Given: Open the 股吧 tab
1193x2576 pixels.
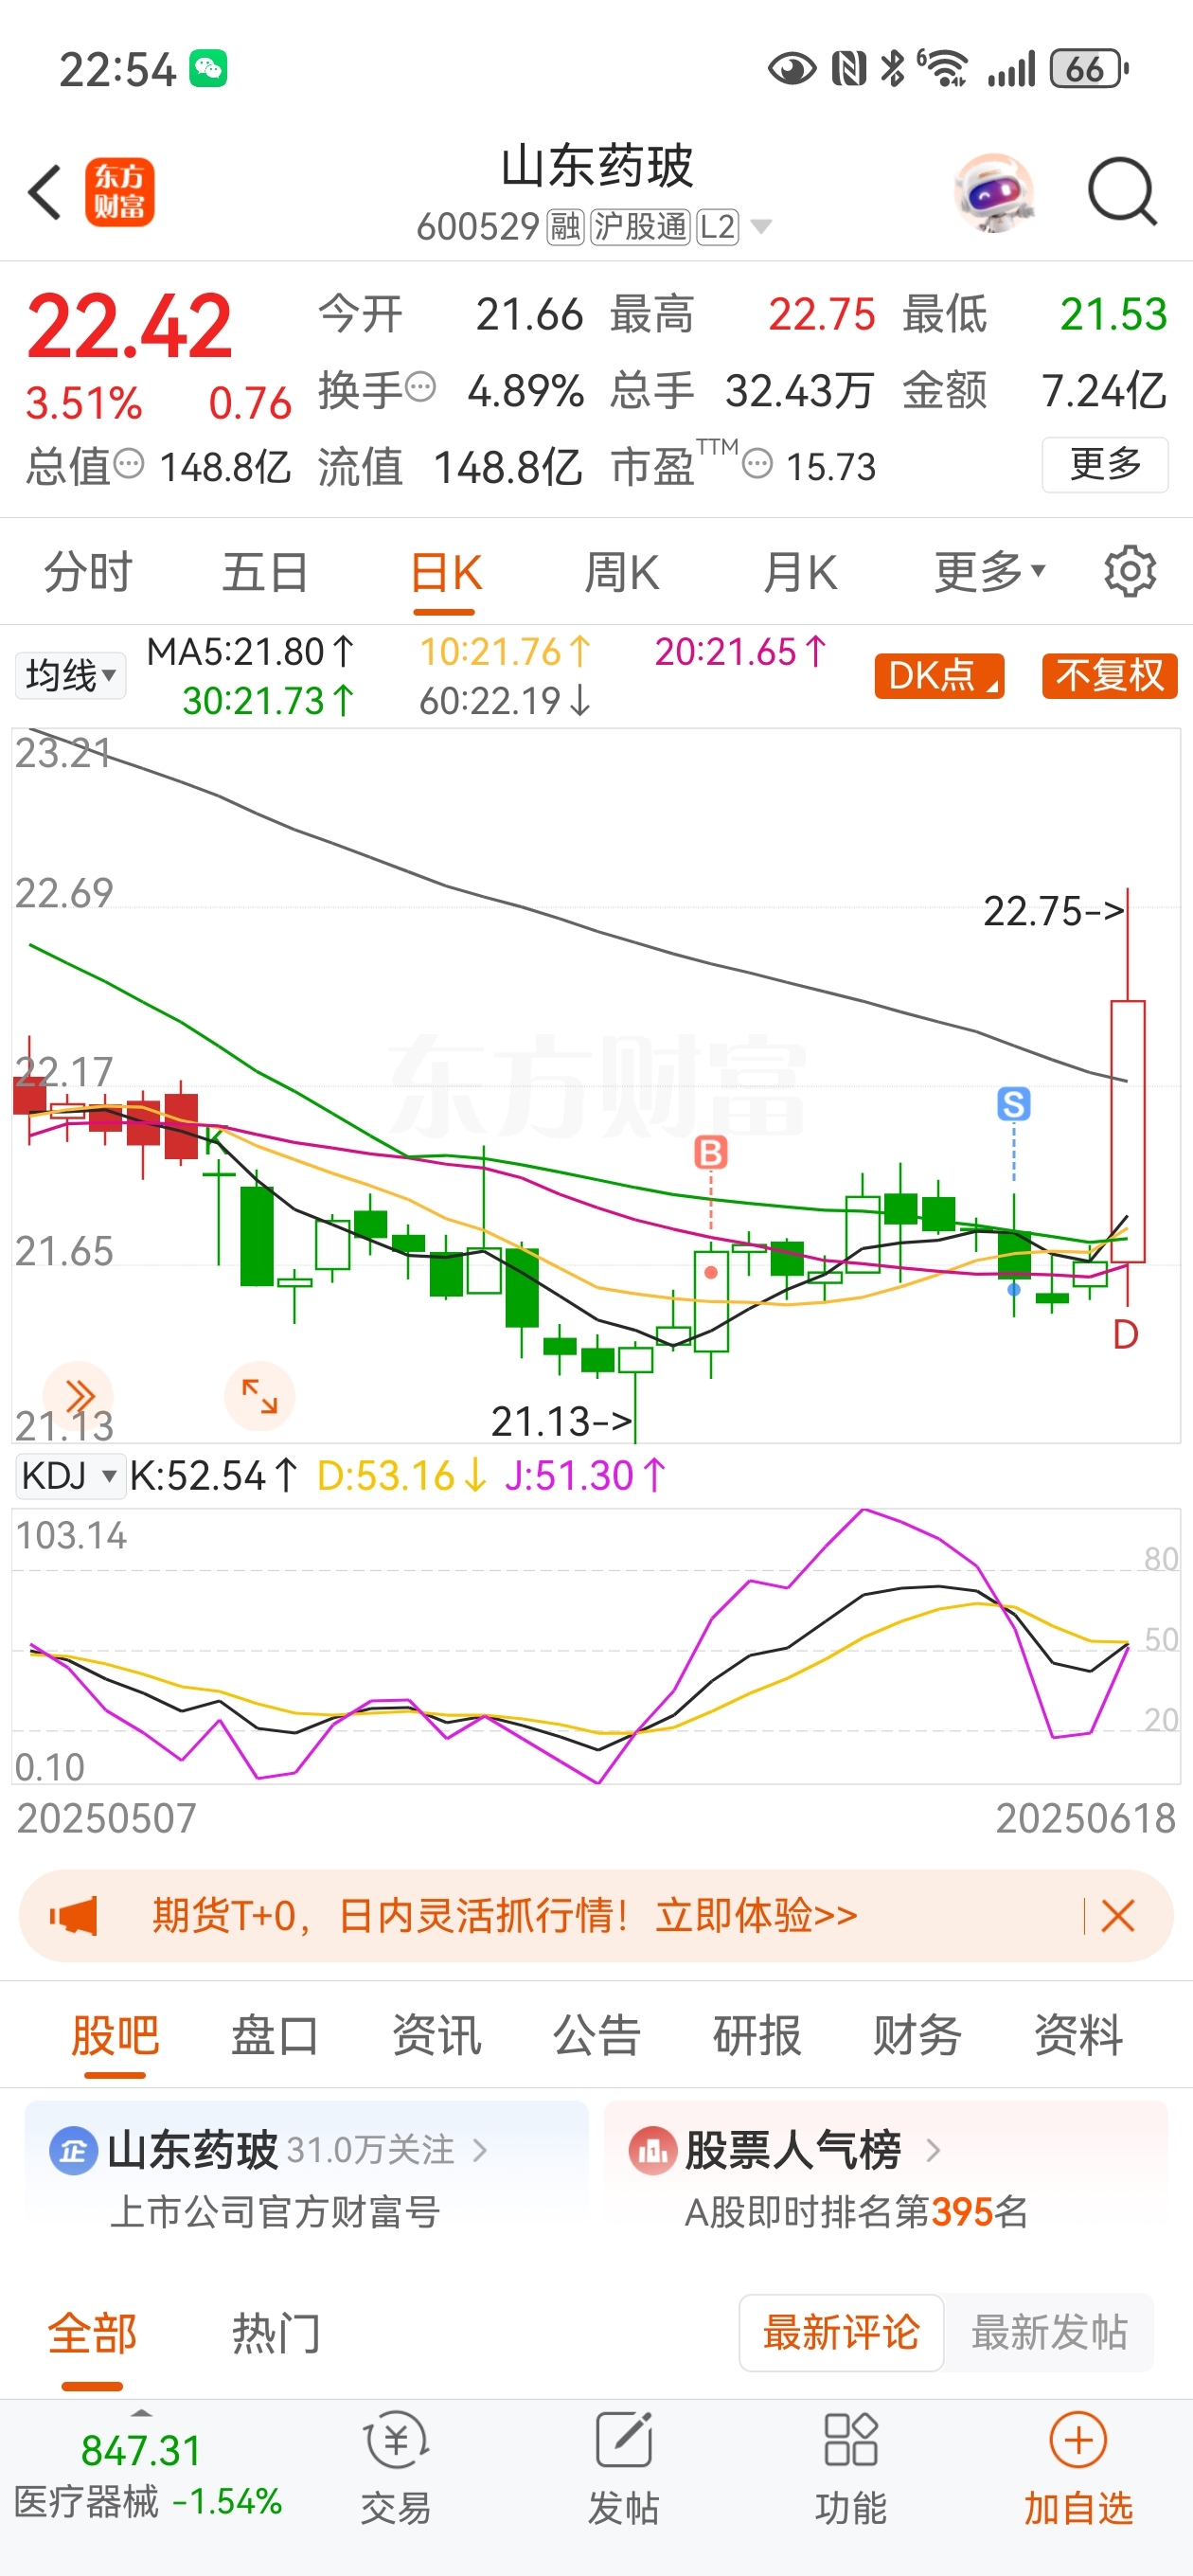Looking at the screenshot, I should point(115,2035).
